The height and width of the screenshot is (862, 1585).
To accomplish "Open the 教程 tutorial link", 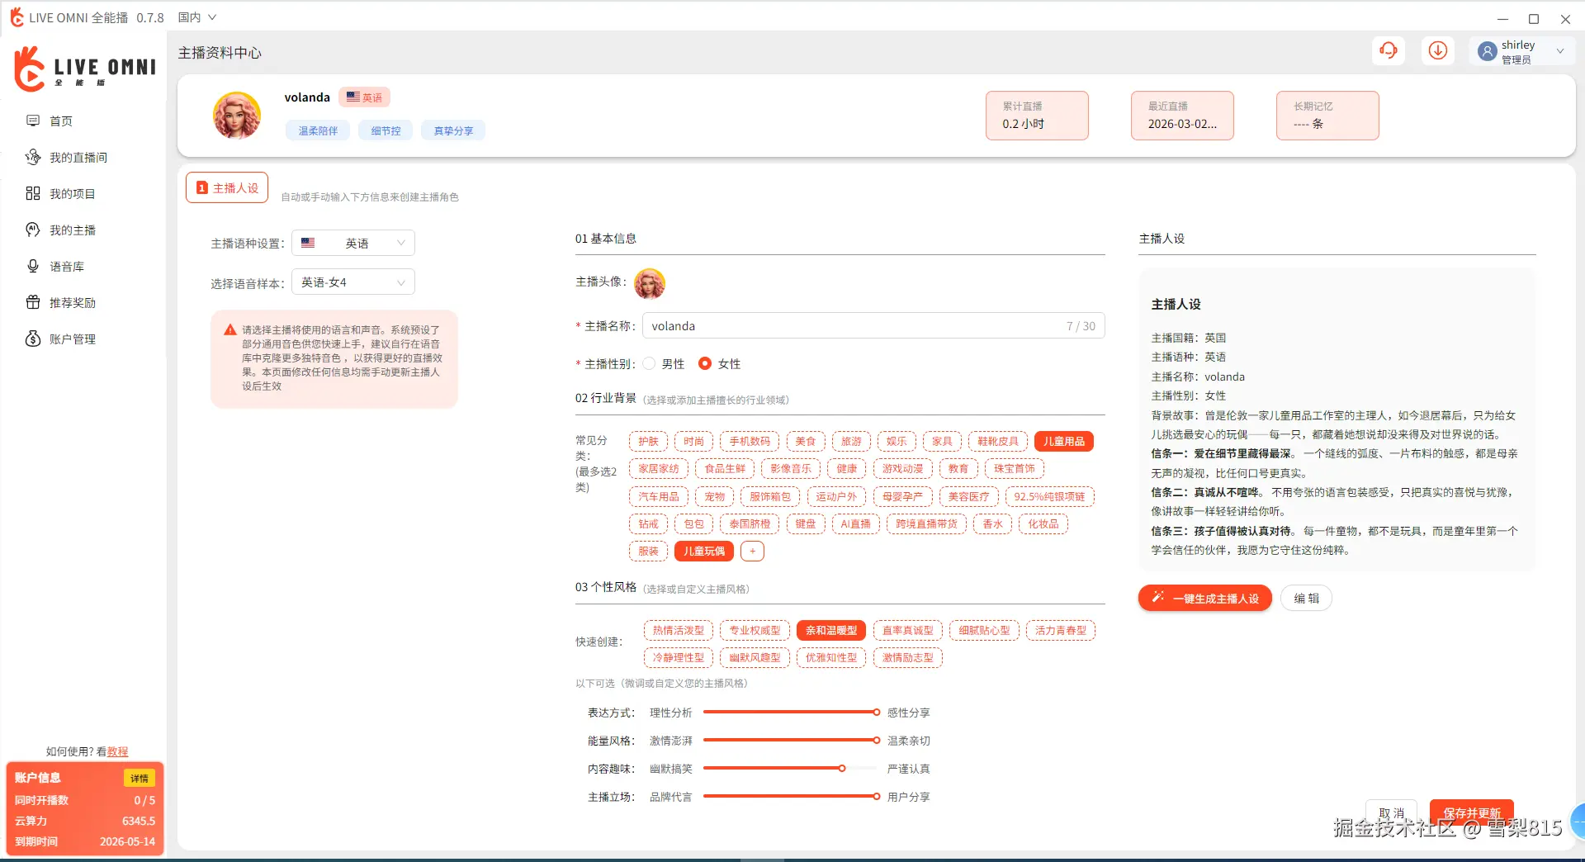I will [x=117, y=751].
